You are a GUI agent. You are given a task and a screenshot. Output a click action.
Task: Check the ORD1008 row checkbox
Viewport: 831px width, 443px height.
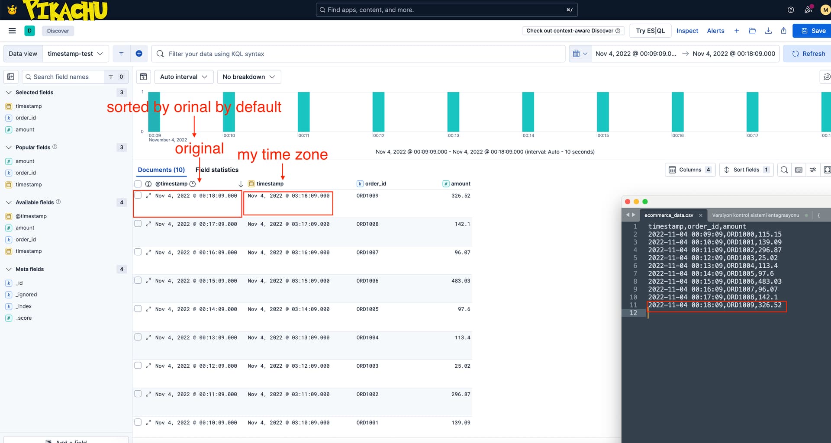138,224
